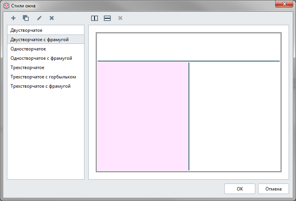Delete the selected window style
This screenshot has height=201, width=296.
point(52,18)
